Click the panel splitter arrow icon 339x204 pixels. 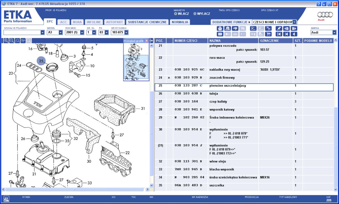(x=151, y=41)
